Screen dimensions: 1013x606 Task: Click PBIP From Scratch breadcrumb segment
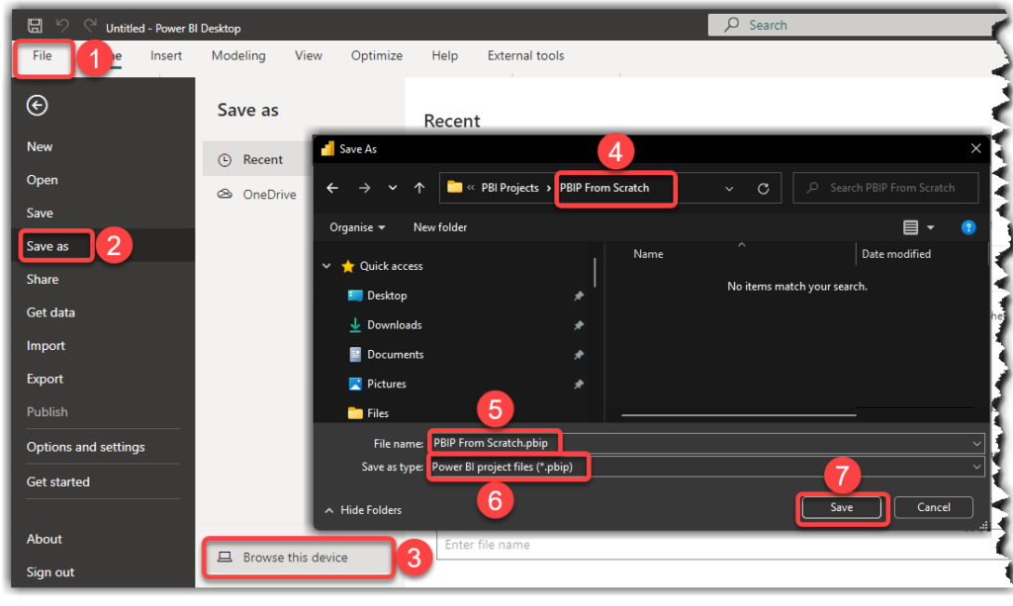pos(604,188)
